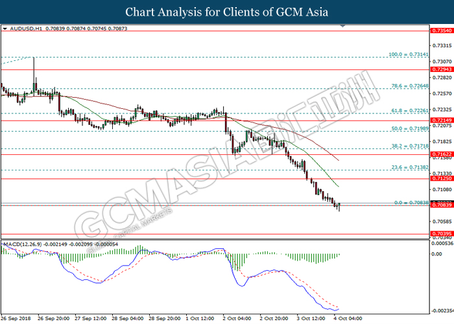The height and width of the screenshot is (324, 454).
Task: Click the 0.72820 price scale value
Action: (442, 78)
